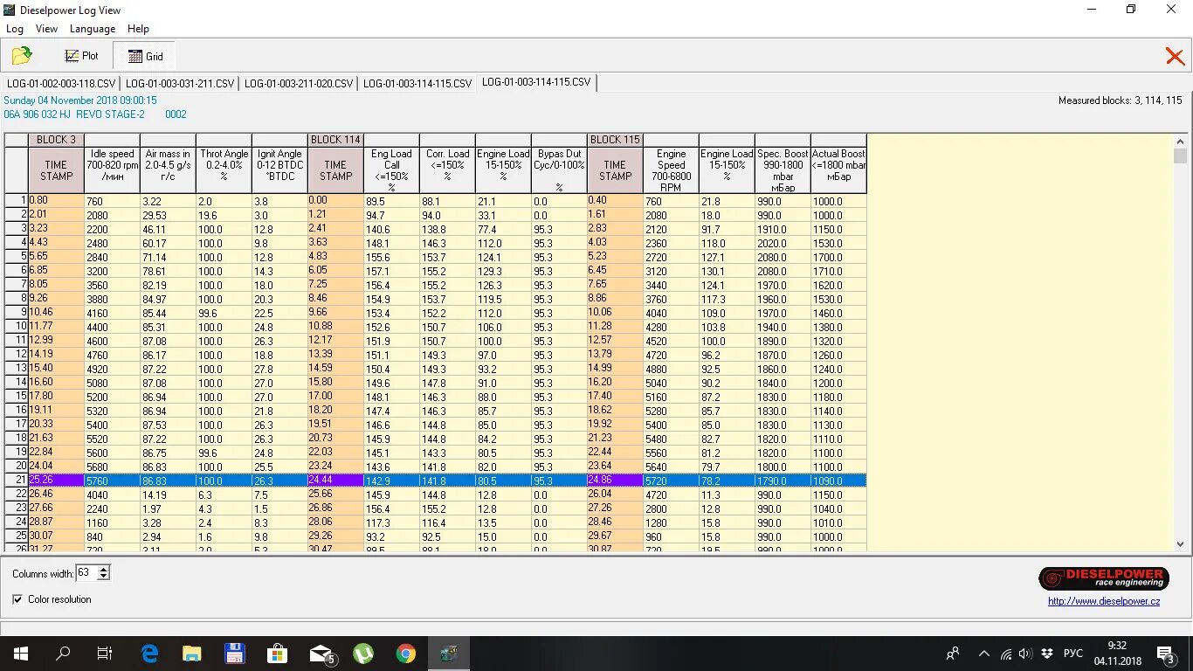The height and width of the screenshot is (671, 1193).
Task: Switch to the Grid view
Action: point(144,56)
